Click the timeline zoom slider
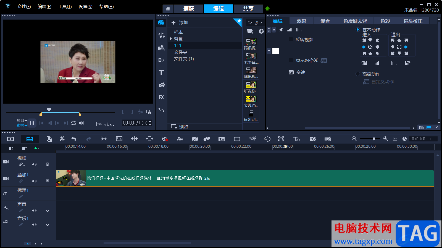Image resolution: width=442 pixels, height=248 pixels. coord(370,139)
